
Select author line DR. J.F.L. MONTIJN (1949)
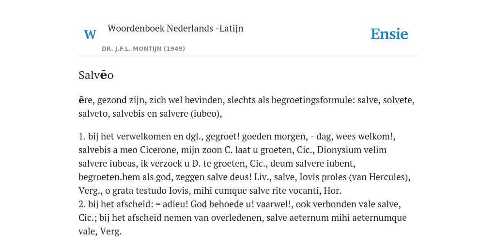143,49
